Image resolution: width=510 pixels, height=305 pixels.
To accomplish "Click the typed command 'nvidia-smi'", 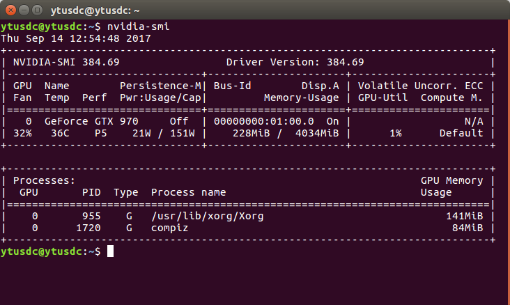I will click(x=139, y=26).
